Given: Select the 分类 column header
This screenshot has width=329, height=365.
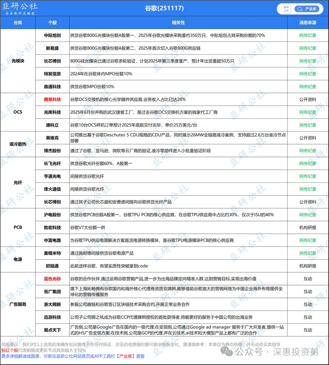Looking at the screenshot, I should coord(18,23).
